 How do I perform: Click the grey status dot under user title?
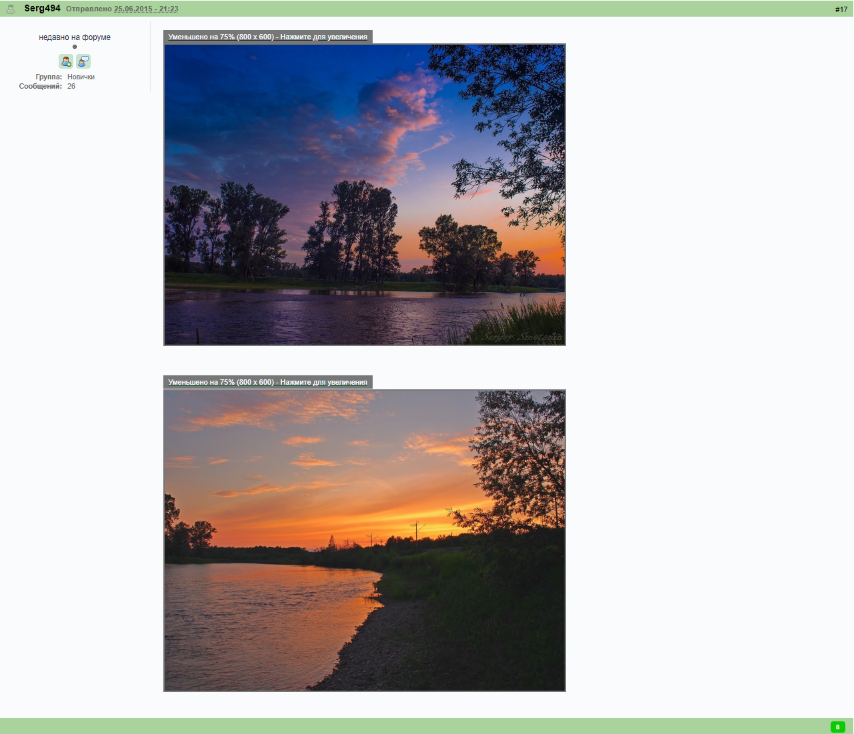coord(75,47)
